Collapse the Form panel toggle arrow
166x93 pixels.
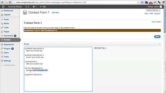(x=160, y=44)
